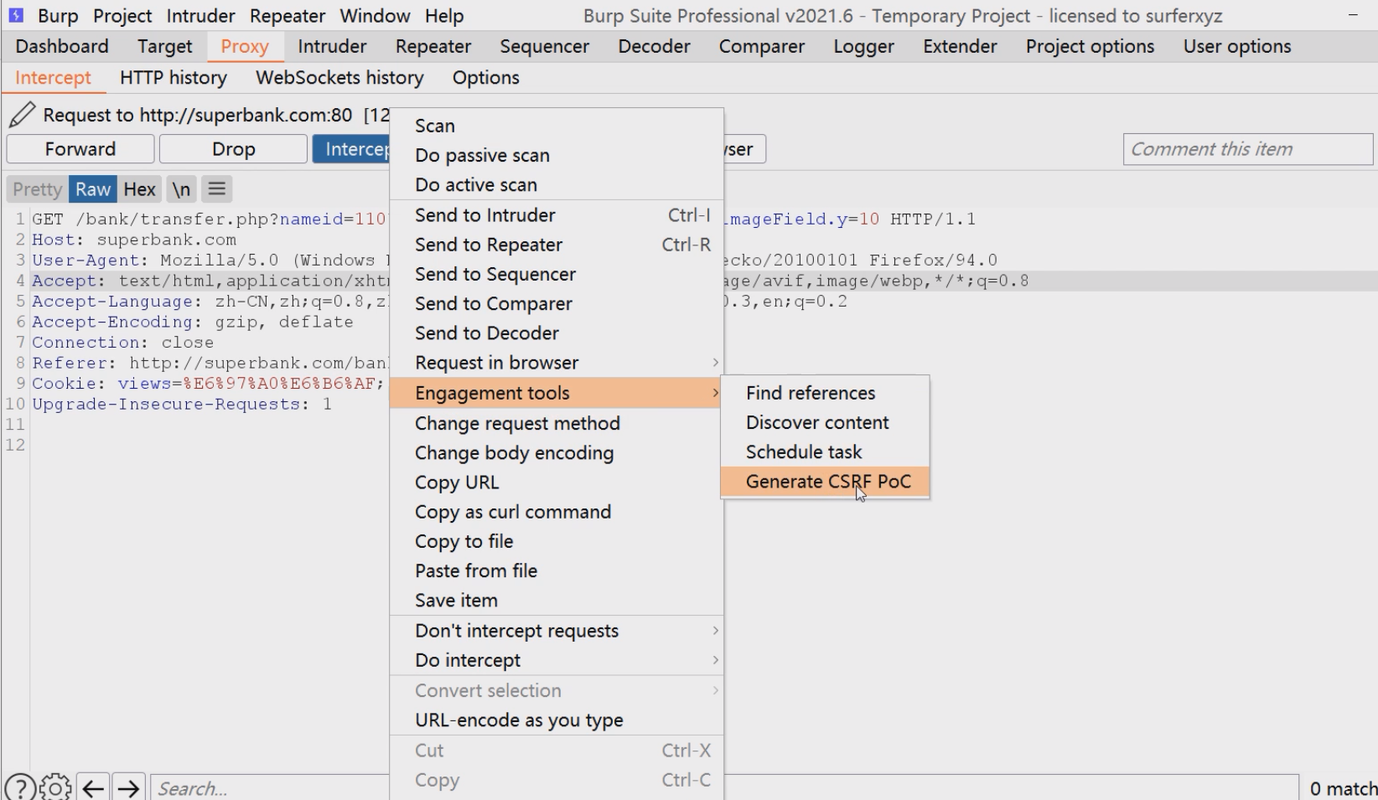Choose Discover content option
The width and height of the screenshot is (1378, 800).
[825, 422]
